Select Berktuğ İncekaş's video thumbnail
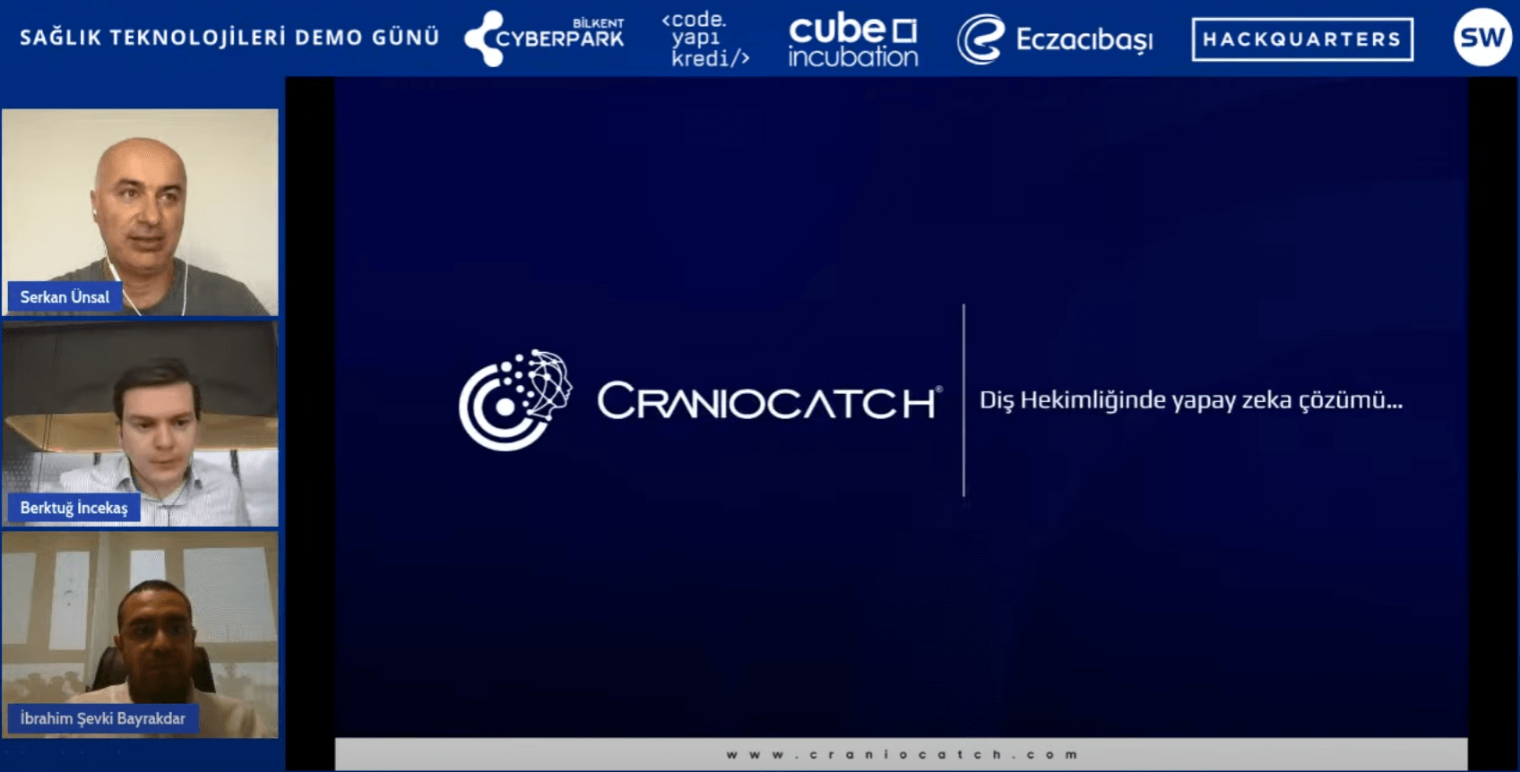The width and height of the screenshot is (1520, 772). pos(140,424)
